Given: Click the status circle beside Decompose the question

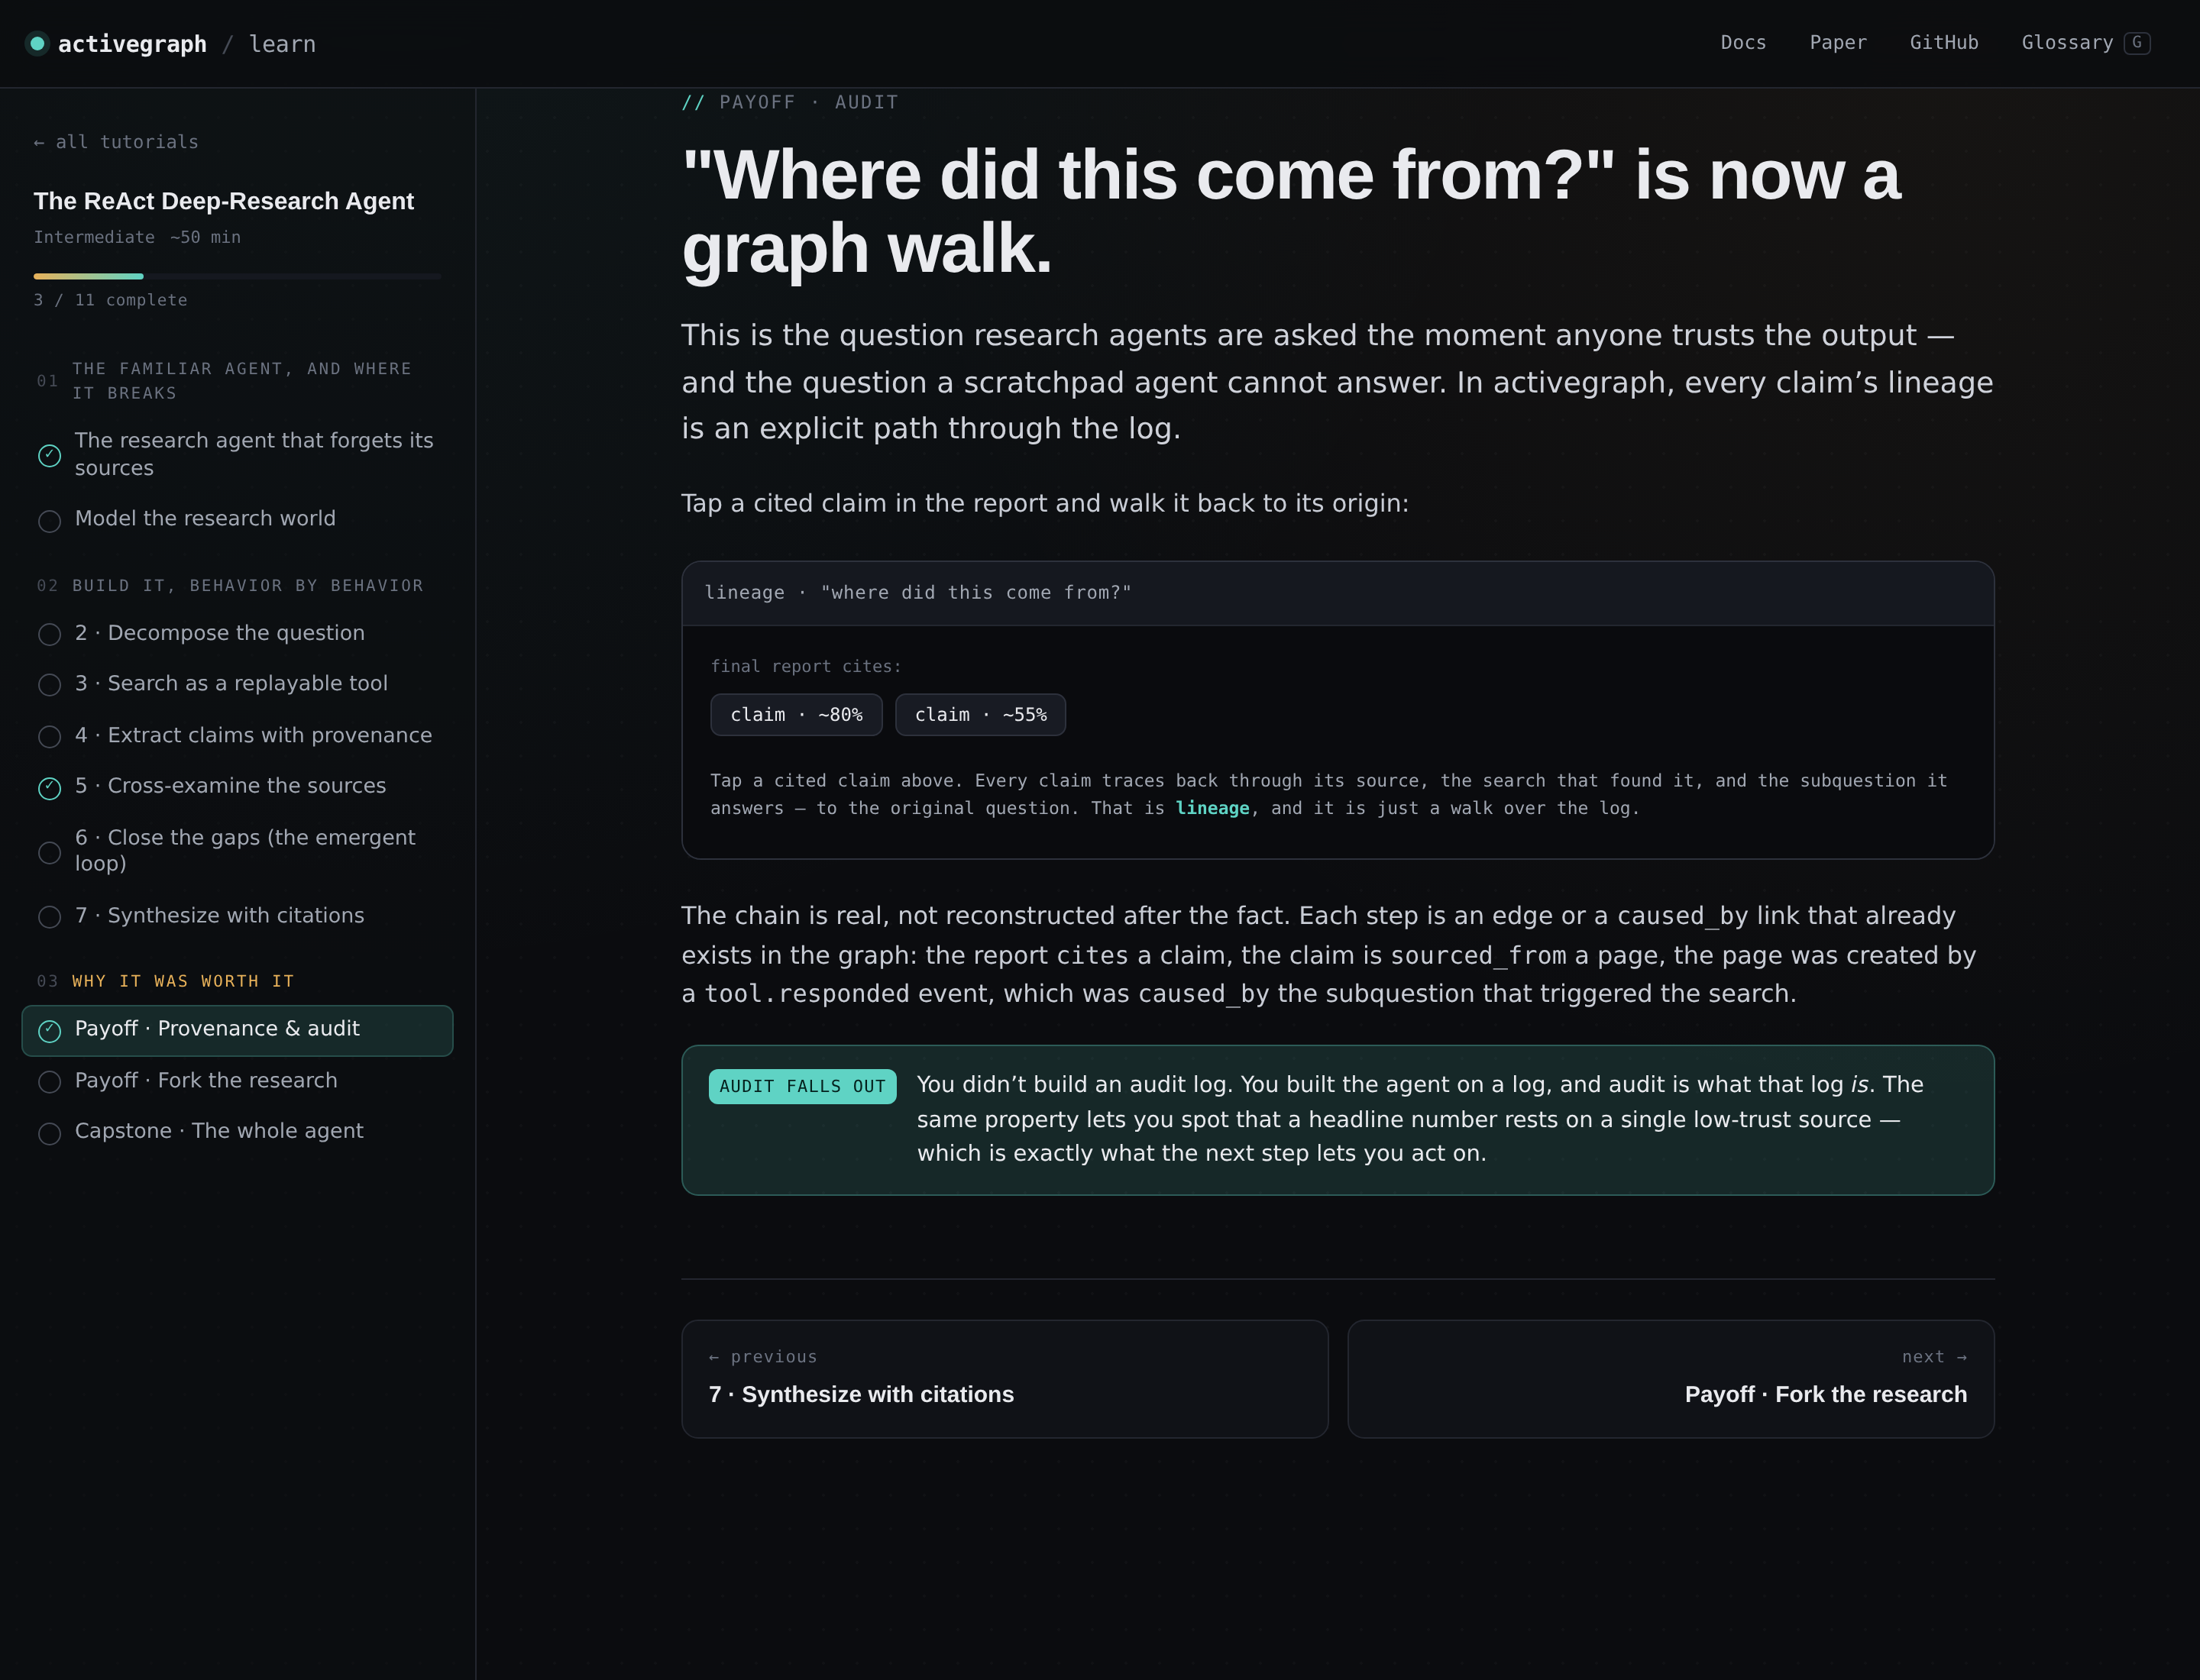Looking at the screenshot, I should 49,634.
